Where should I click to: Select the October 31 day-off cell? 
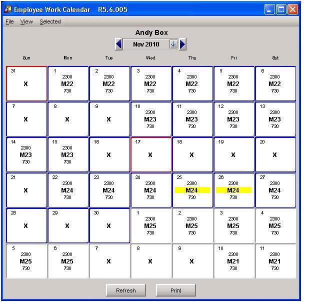[26, 83]
